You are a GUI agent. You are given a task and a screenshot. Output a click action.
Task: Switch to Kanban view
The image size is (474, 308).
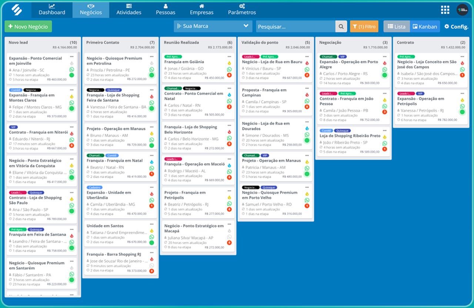(x=425, y=26)
